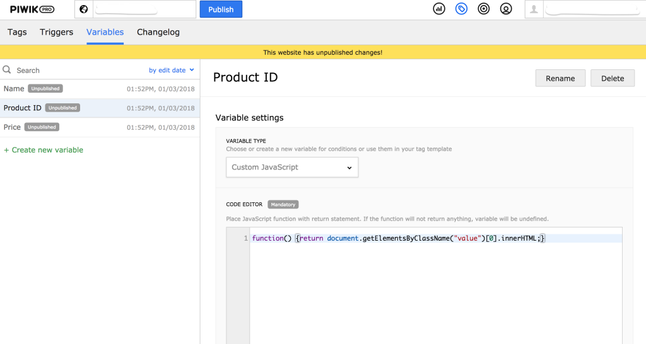Click Create new variable link
This screenshot has height=344, width=646.
(x=44, y=150)
